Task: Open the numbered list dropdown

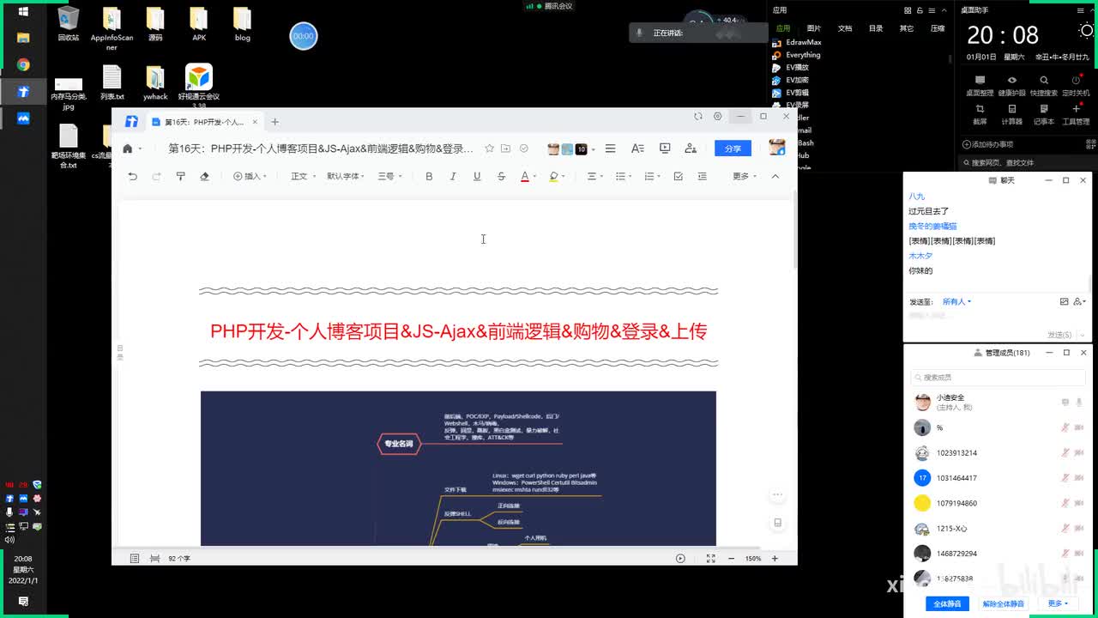Action: (x=652, y=176)
